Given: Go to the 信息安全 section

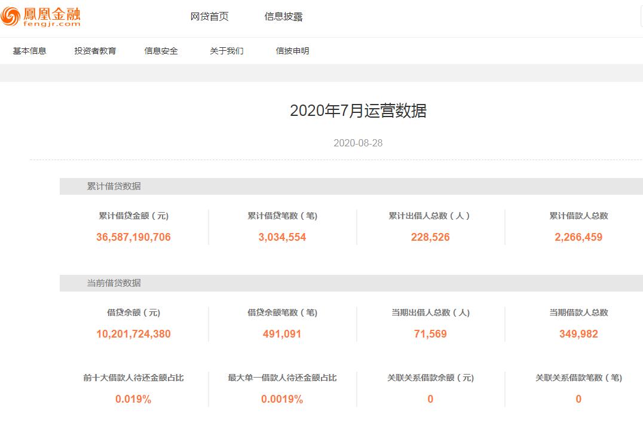Looking at the screenshot, I should tap(161, 51).
